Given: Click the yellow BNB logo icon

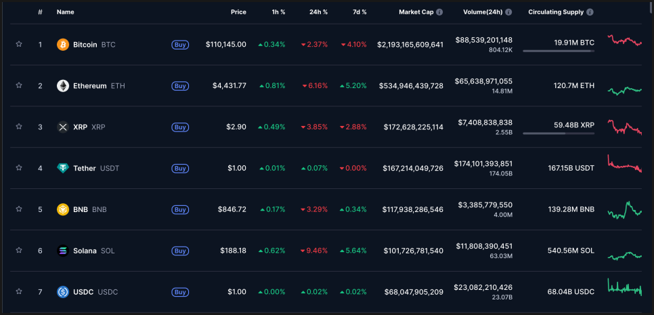Looking at the screenshot, I should coord(63,209).
